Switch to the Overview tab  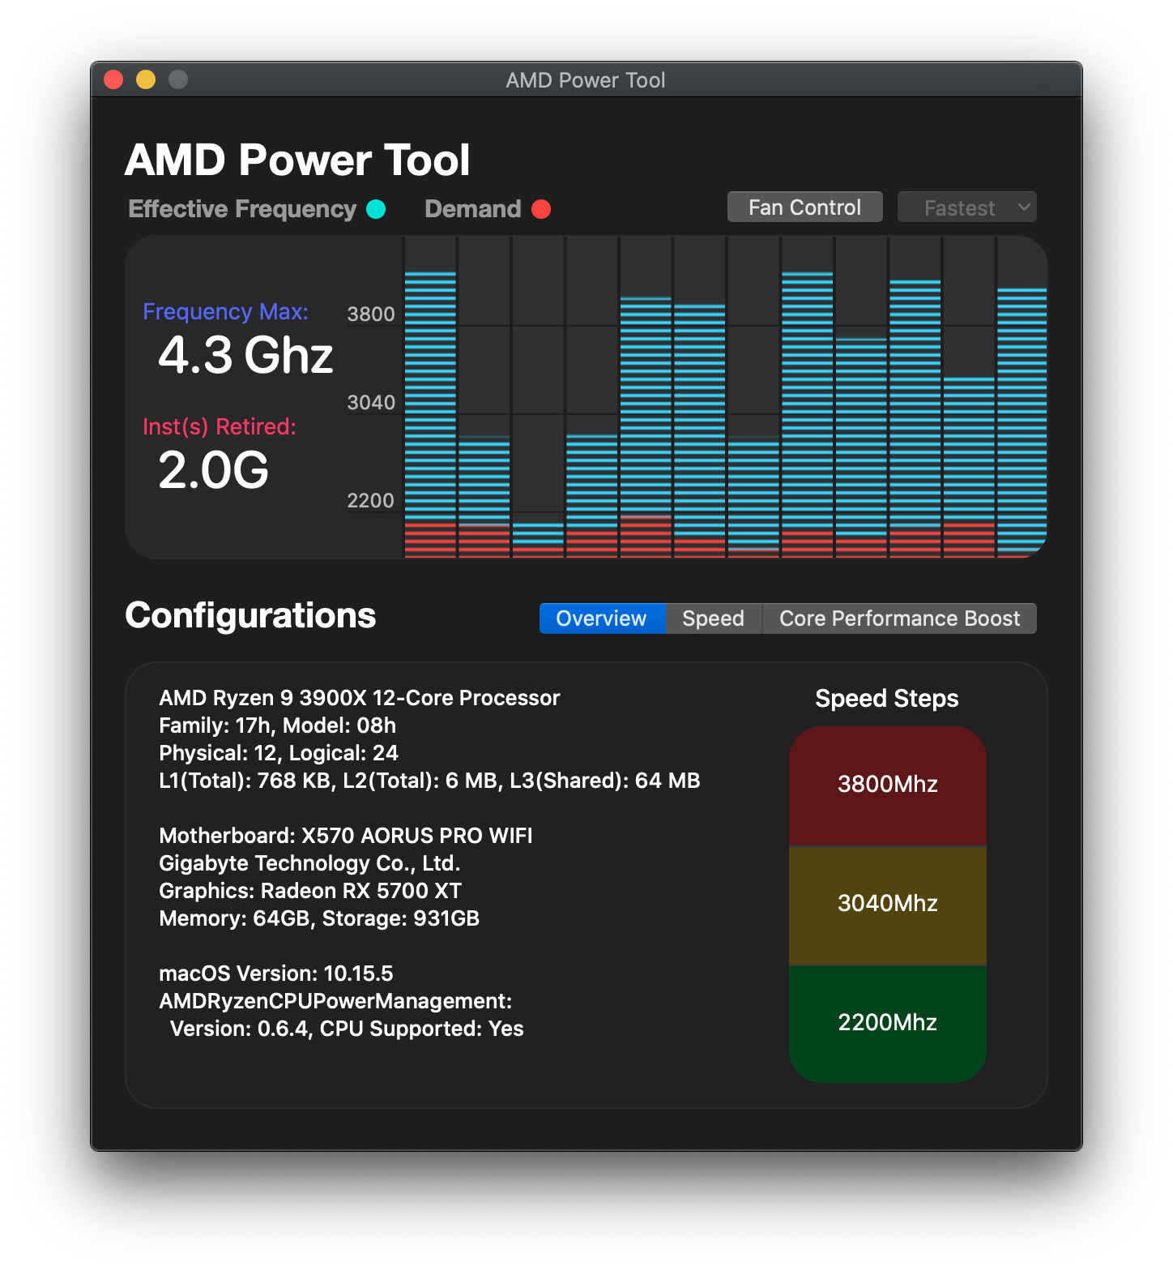602,618
